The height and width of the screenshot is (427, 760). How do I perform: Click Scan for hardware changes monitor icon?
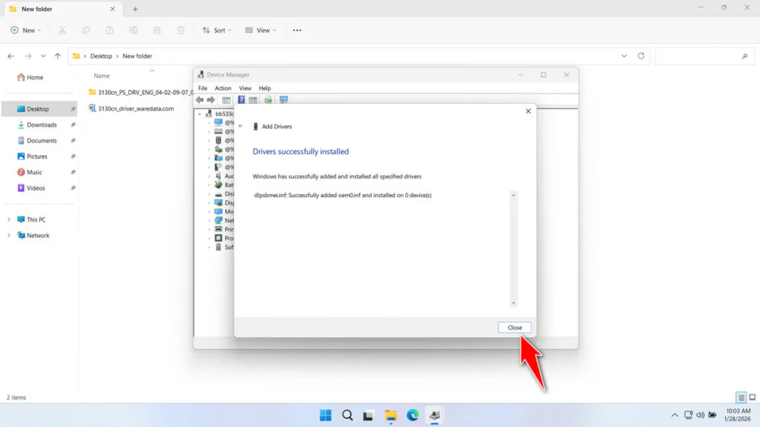283,100
